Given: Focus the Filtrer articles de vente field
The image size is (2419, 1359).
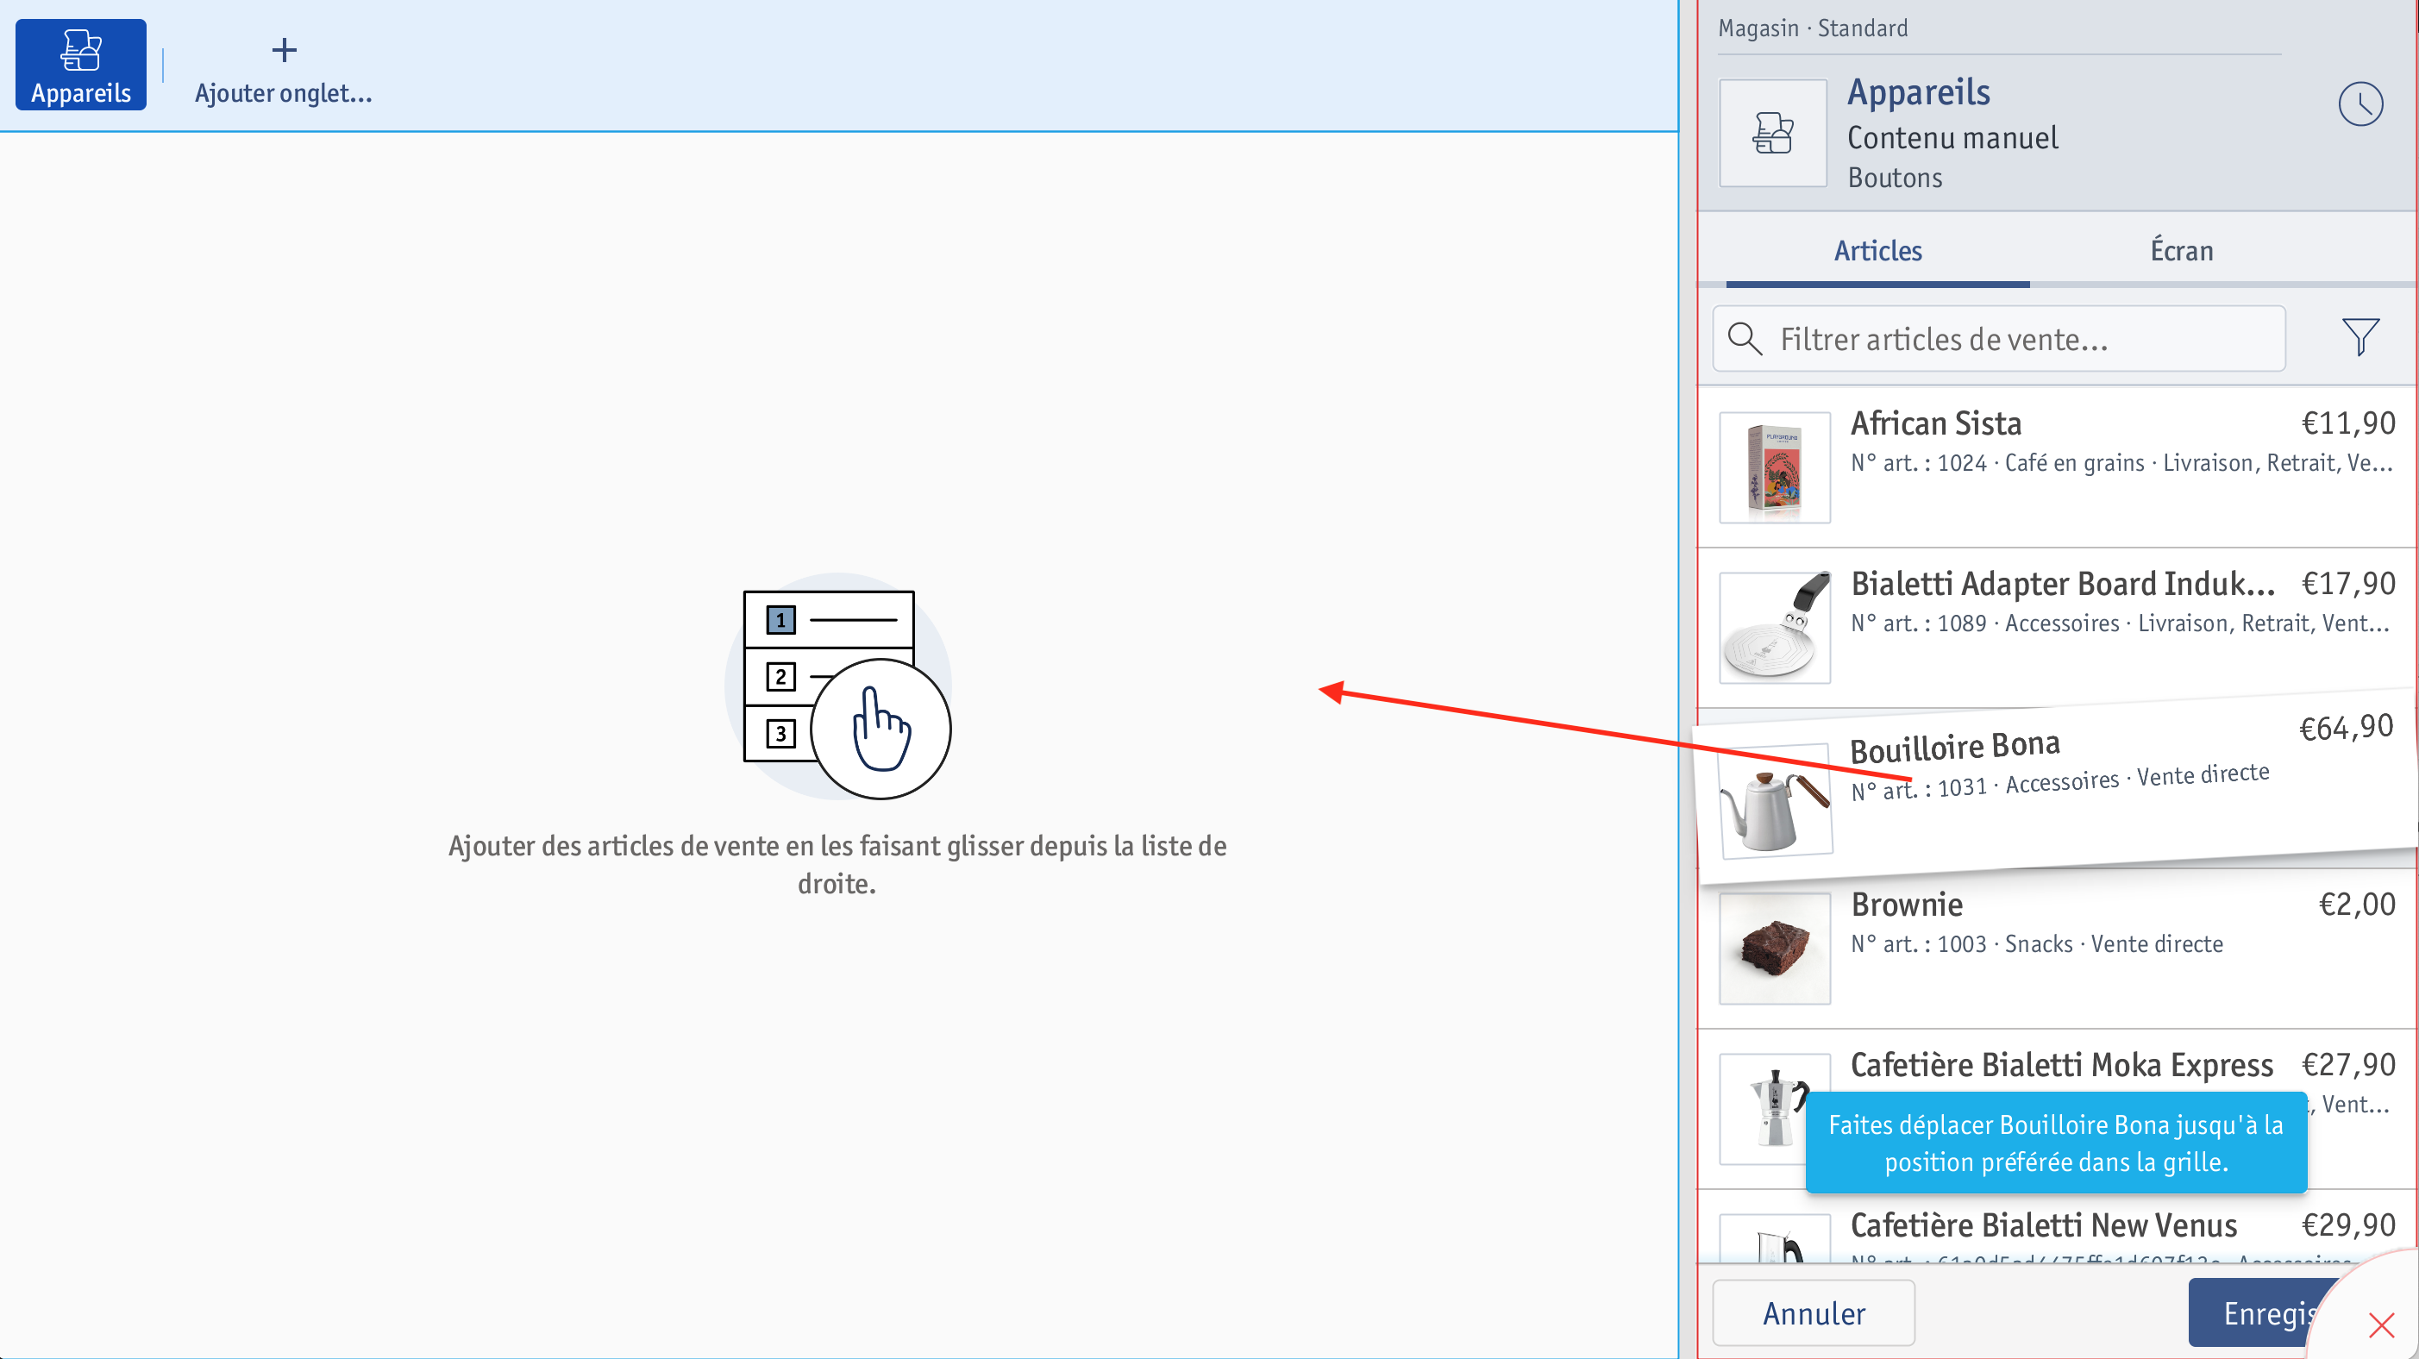Looking at the screenshot, I should point(1999,339).
